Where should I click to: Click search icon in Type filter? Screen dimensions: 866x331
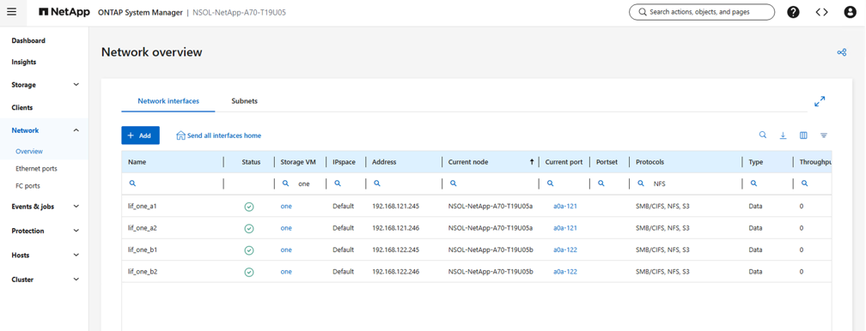tap(753, 184)
